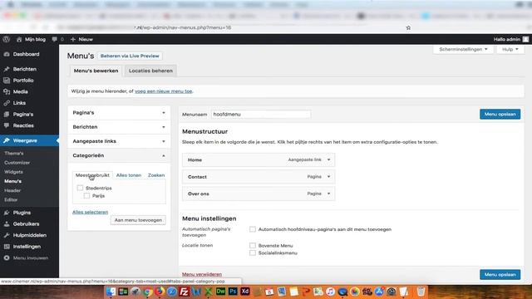Click Beheren via Live Preview button

[x=130, y=56]
